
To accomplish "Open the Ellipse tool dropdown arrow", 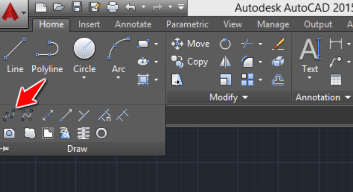I will coord(156,62).
